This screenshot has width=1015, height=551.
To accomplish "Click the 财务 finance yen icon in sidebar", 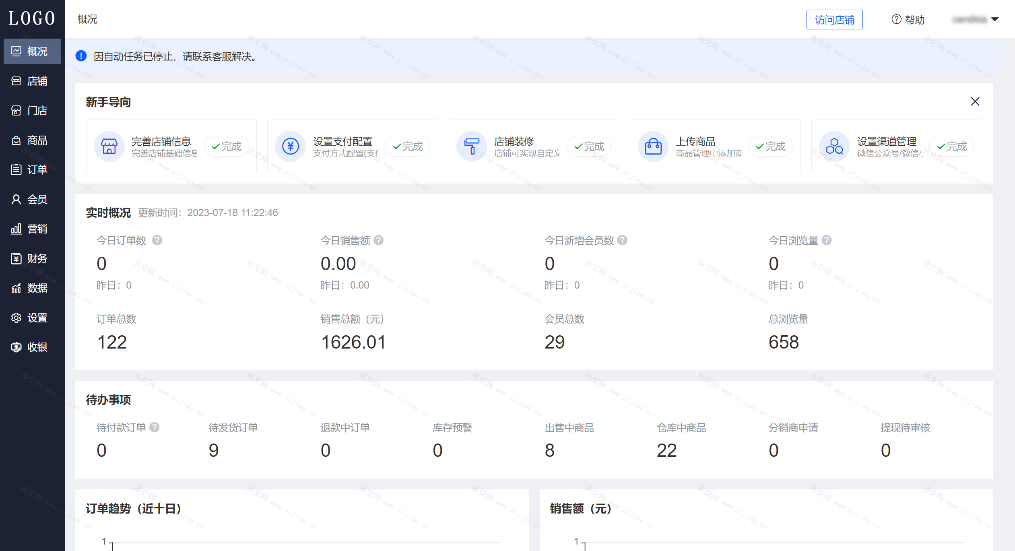I will tap(16, 258).
